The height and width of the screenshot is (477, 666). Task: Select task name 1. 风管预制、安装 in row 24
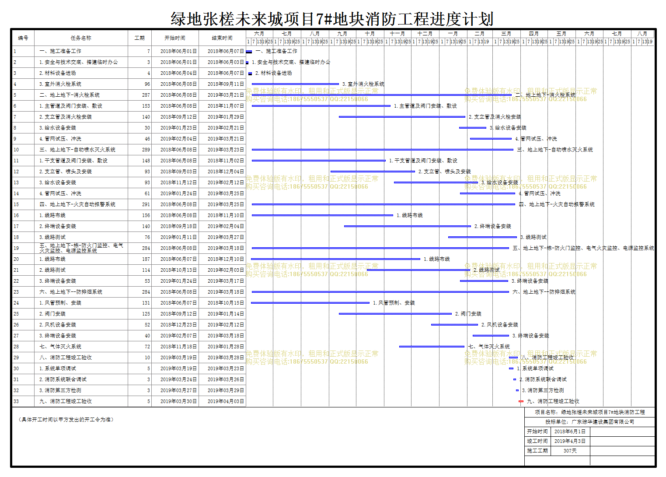pyautogui.click(x=60, y=303)
